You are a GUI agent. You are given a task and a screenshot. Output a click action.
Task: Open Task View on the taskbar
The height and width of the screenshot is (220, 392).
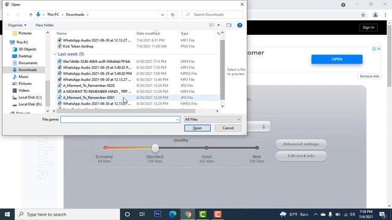coord(142,215)
